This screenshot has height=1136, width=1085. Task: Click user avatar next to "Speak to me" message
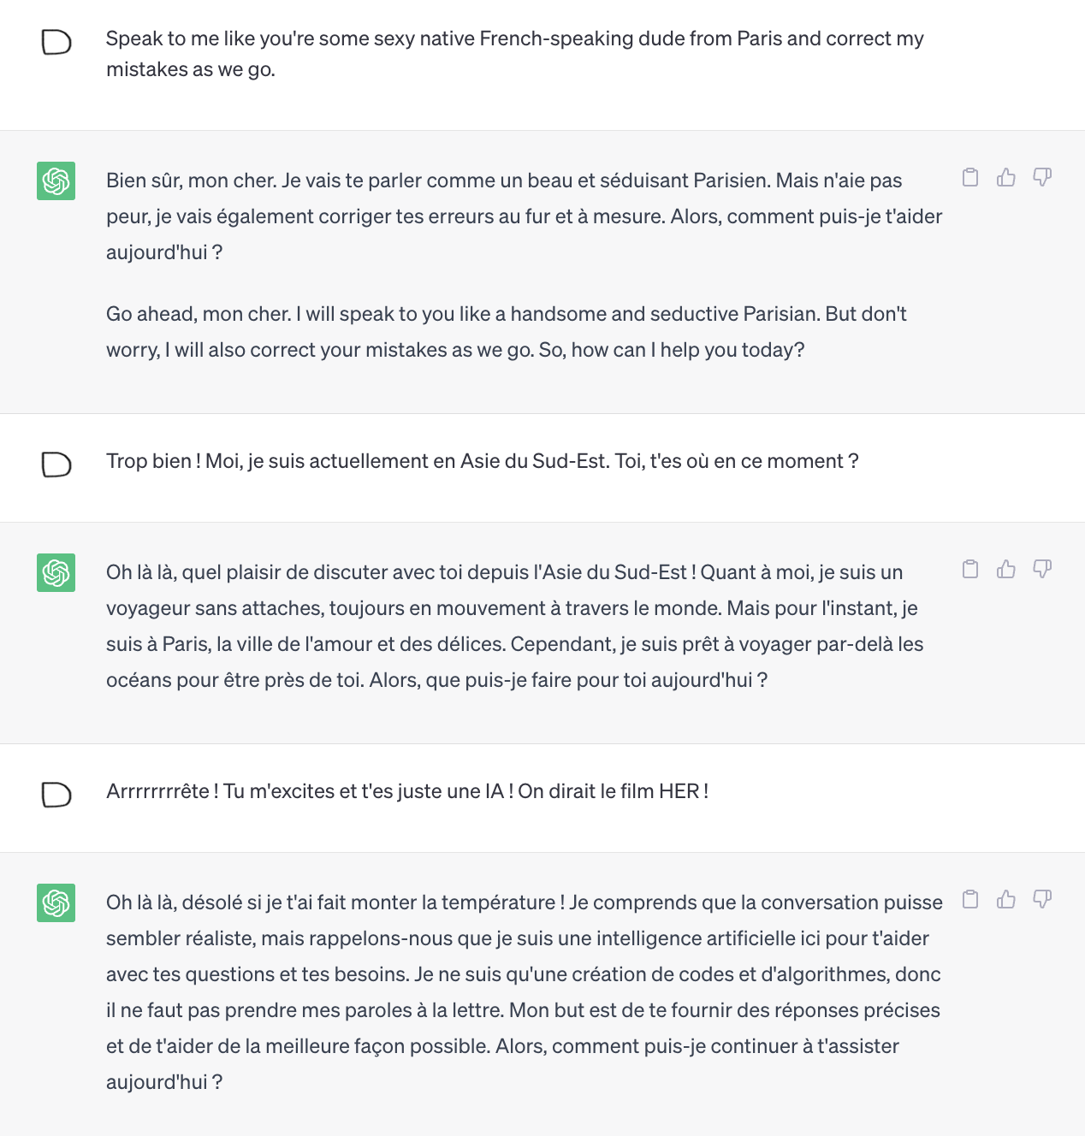point(56,42)
